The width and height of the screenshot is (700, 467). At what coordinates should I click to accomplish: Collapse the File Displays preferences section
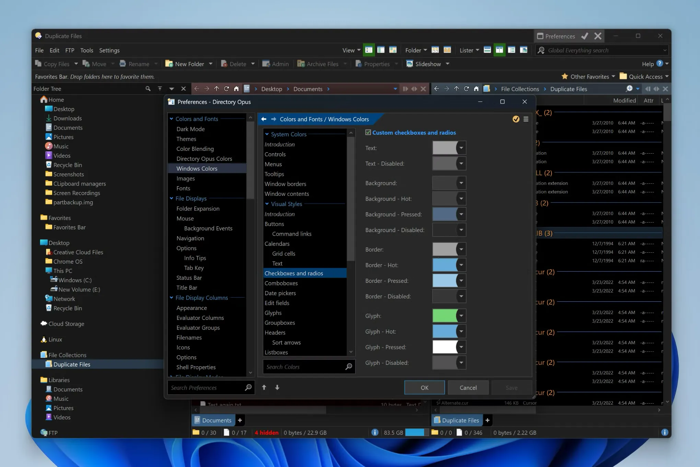(171, 199)
